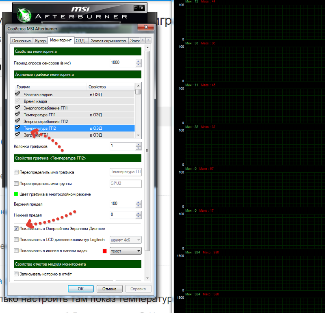Viewport: 325px width, 313px height.
Task: Click the graph list scroll-up arrow
Action: [x=138, y=86]
